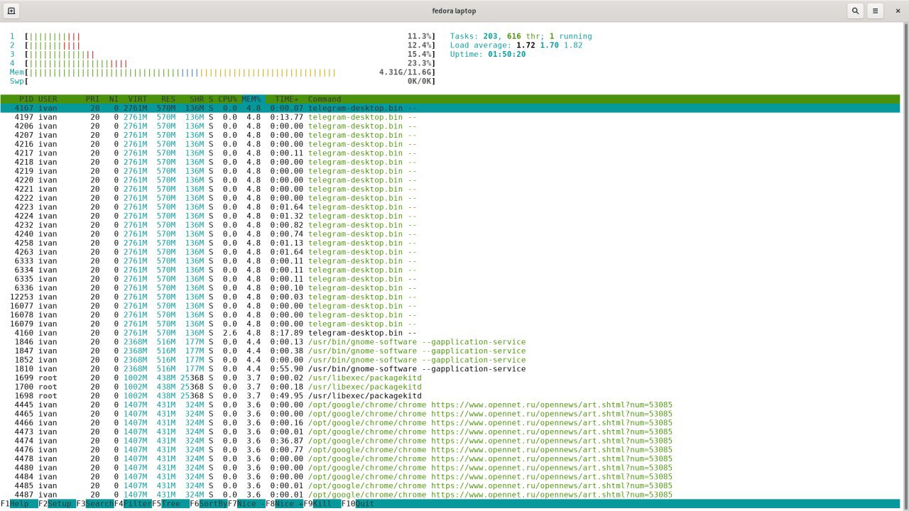The width and height of the screenshot is (909, 511).
Task: Click the Tasks count line
Action: tap(521, 36)
